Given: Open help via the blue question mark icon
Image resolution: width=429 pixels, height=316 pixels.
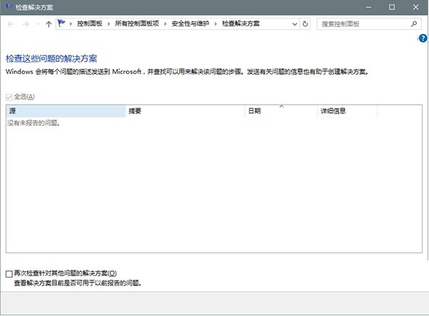Looking at the screenshot, I should [x=423, y=38].
